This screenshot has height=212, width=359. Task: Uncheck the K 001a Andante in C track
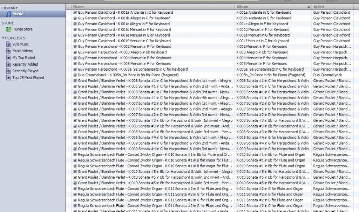tap(75, 12)
